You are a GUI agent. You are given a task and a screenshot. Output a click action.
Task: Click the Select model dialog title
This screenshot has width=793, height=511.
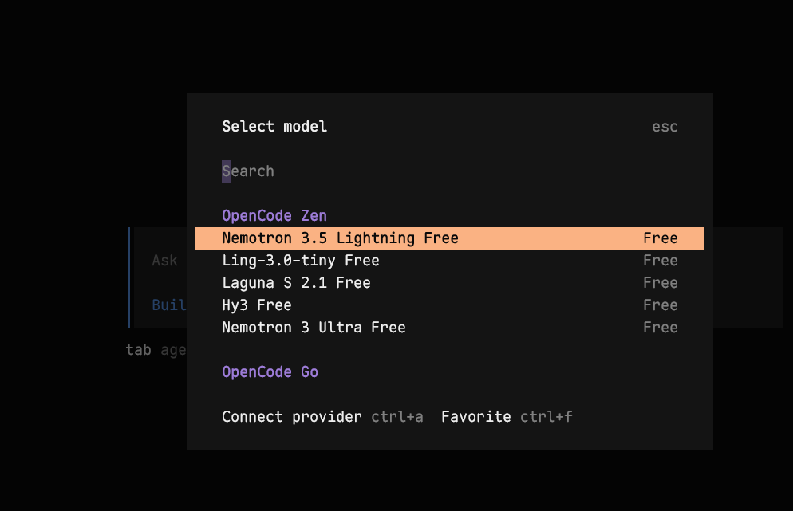coord(274,127)
